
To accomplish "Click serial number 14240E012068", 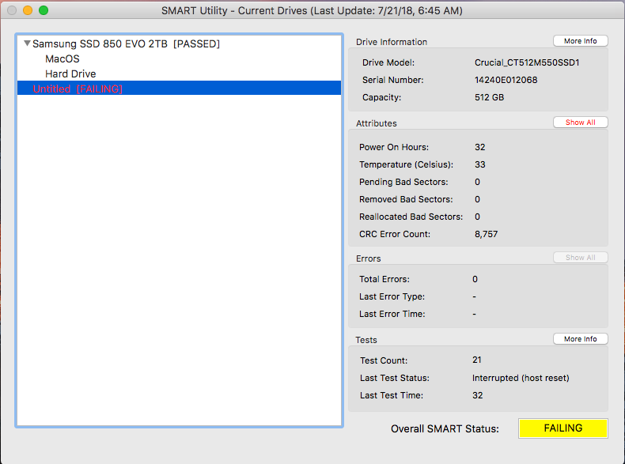I will click(506, 80).
